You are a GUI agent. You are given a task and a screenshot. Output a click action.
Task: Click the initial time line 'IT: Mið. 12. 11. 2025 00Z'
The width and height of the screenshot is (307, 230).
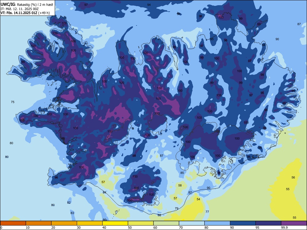pyautogui.click(x=20, y=9)
